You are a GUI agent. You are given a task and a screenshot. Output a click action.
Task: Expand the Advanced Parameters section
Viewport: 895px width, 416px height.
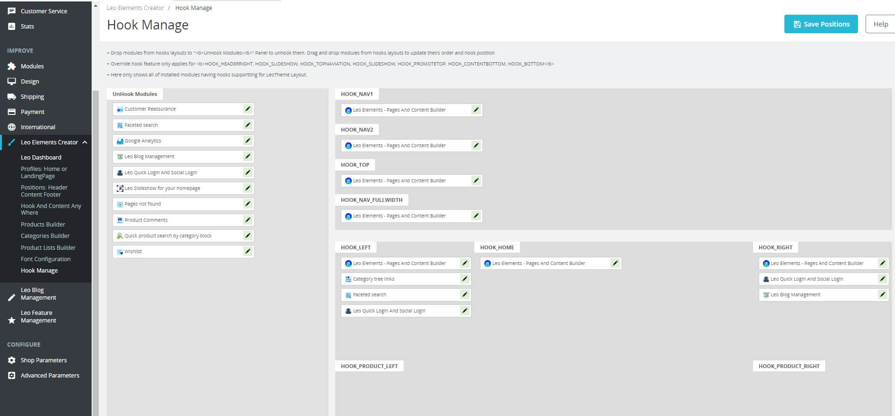50,376
